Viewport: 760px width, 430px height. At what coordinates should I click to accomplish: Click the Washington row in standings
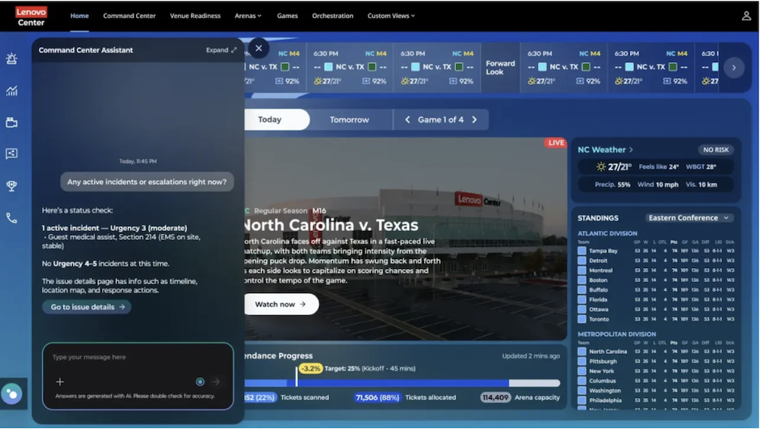(x=656, y=390)
